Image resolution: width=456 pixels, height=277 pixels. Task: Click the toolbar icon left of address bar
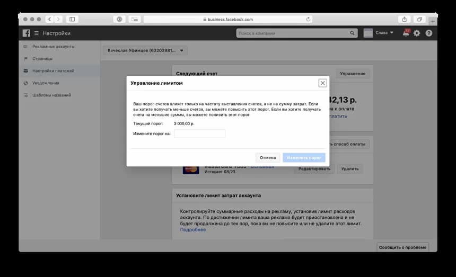point(135,19)
